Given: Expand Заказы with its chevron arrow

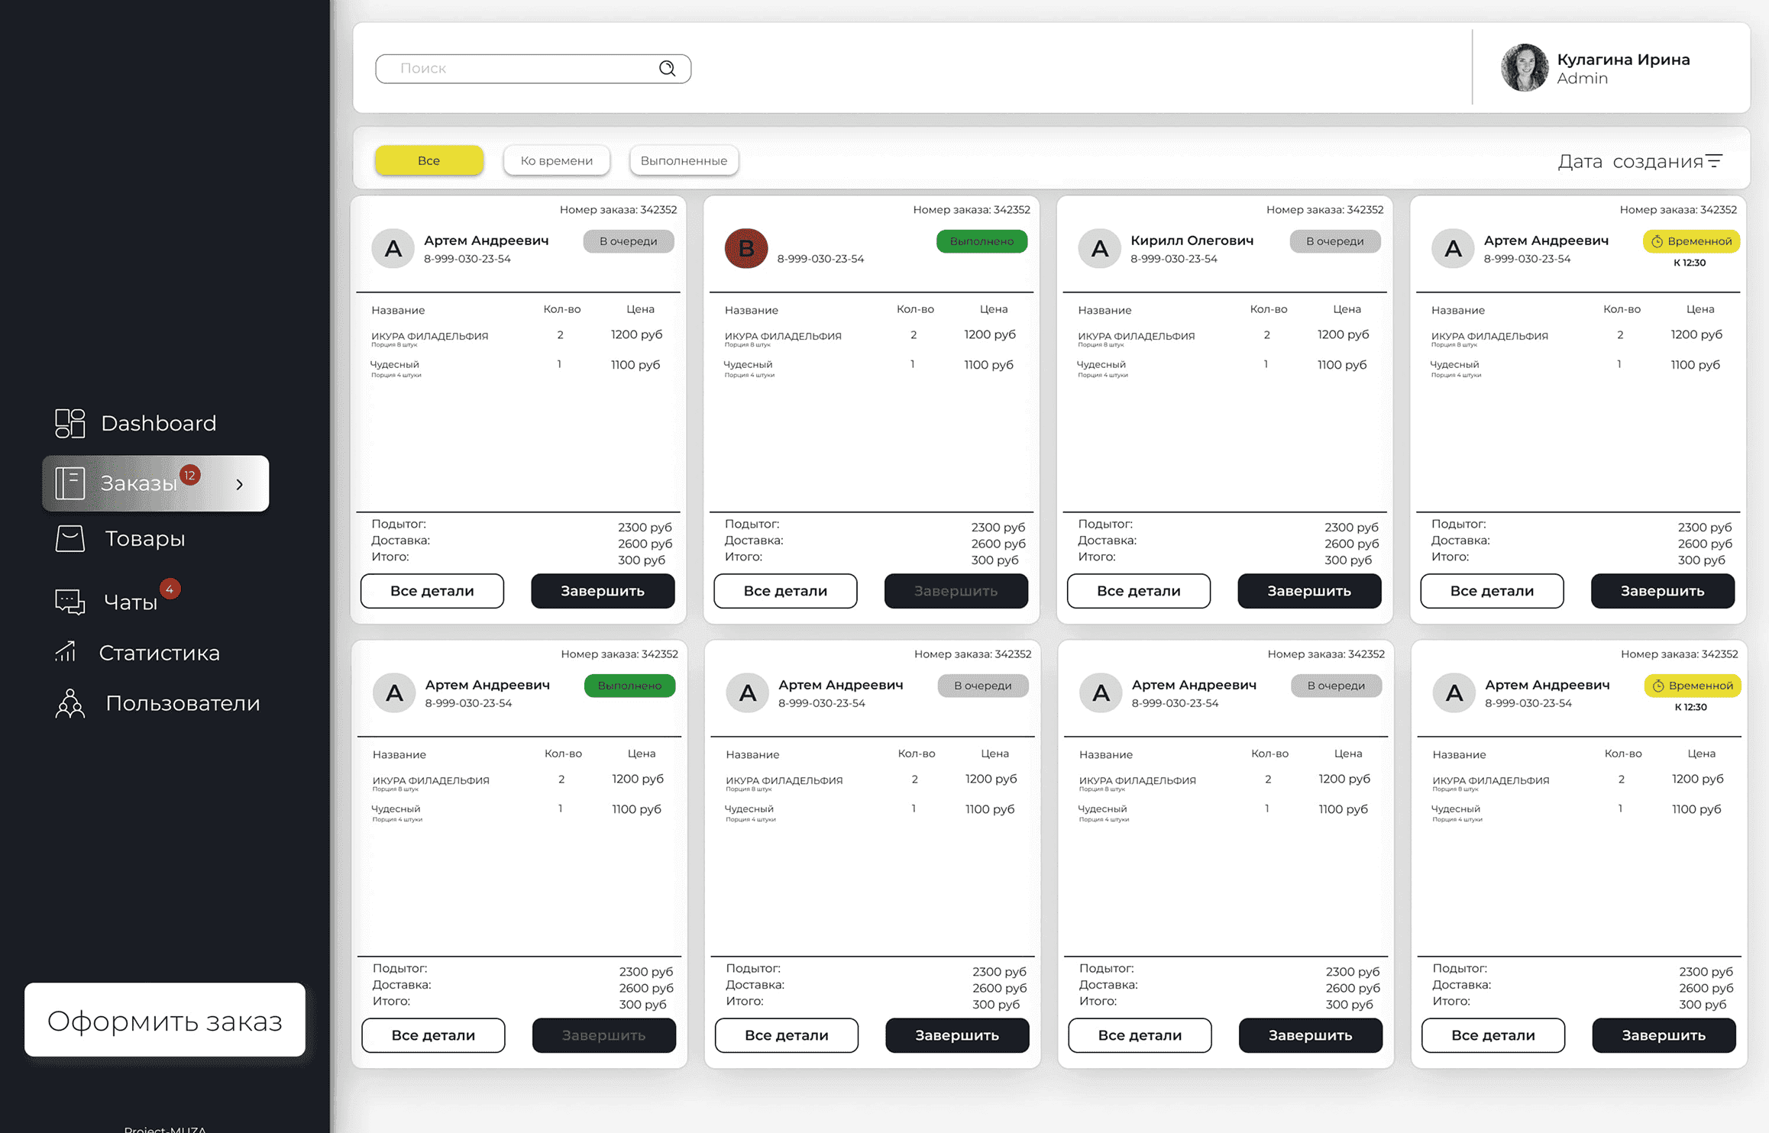Looking at the screenshot, I should pyautogui.click(x=240, y=484).
